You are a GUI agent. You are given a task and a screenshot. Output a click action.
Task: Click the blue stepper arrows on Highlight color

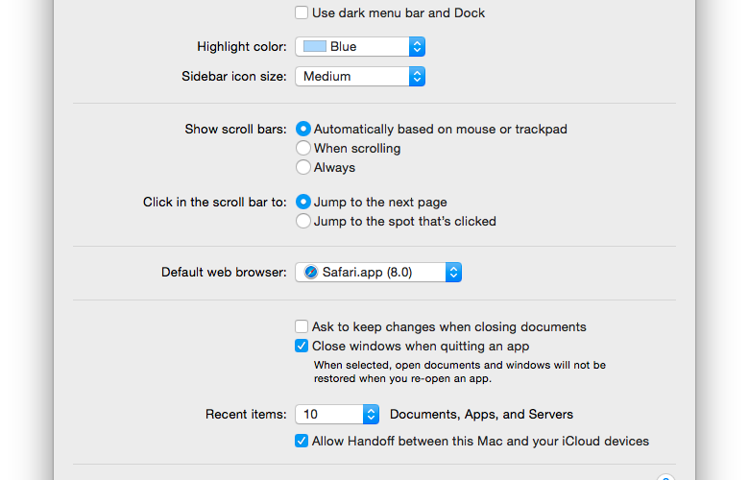417,47
